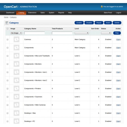Image resolution: width=127 pixels, height=127 pixels.
Task: Open the Status filter dropdown
Action: coord(106,33)
